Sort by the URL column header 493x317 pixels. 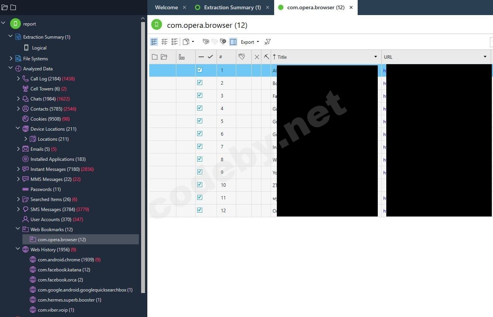[x=388, y=57]
